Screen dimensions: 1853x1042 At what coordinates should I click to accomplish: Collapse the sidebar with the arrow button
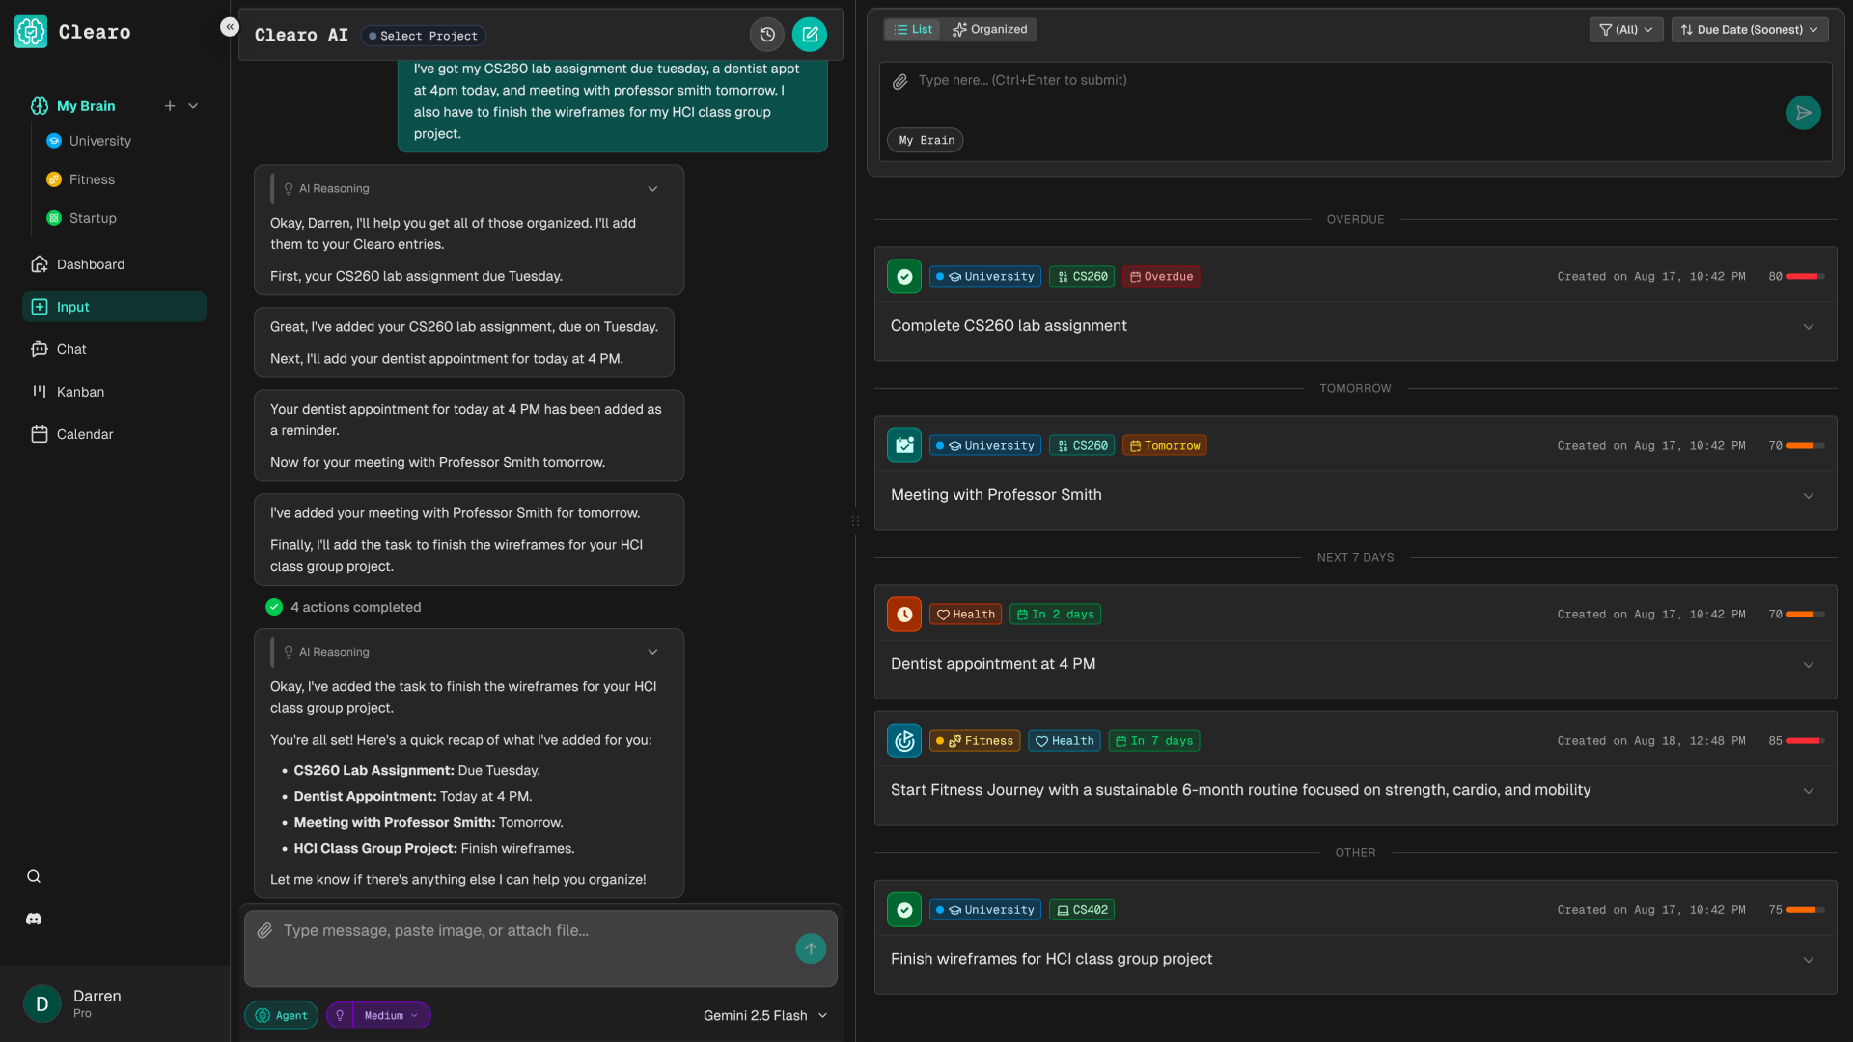(229, 27)
